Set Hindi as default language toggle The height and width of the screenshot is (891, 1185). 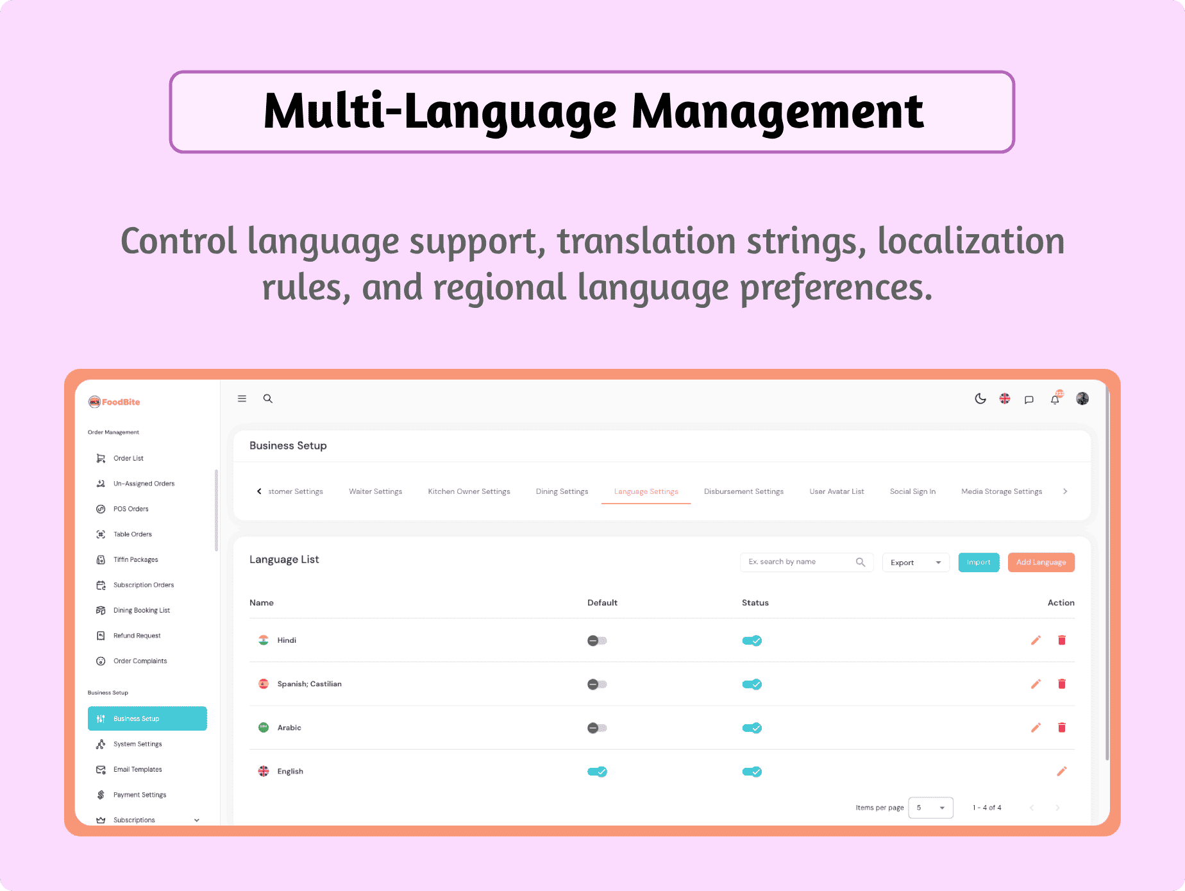click(x=597, y=640)
